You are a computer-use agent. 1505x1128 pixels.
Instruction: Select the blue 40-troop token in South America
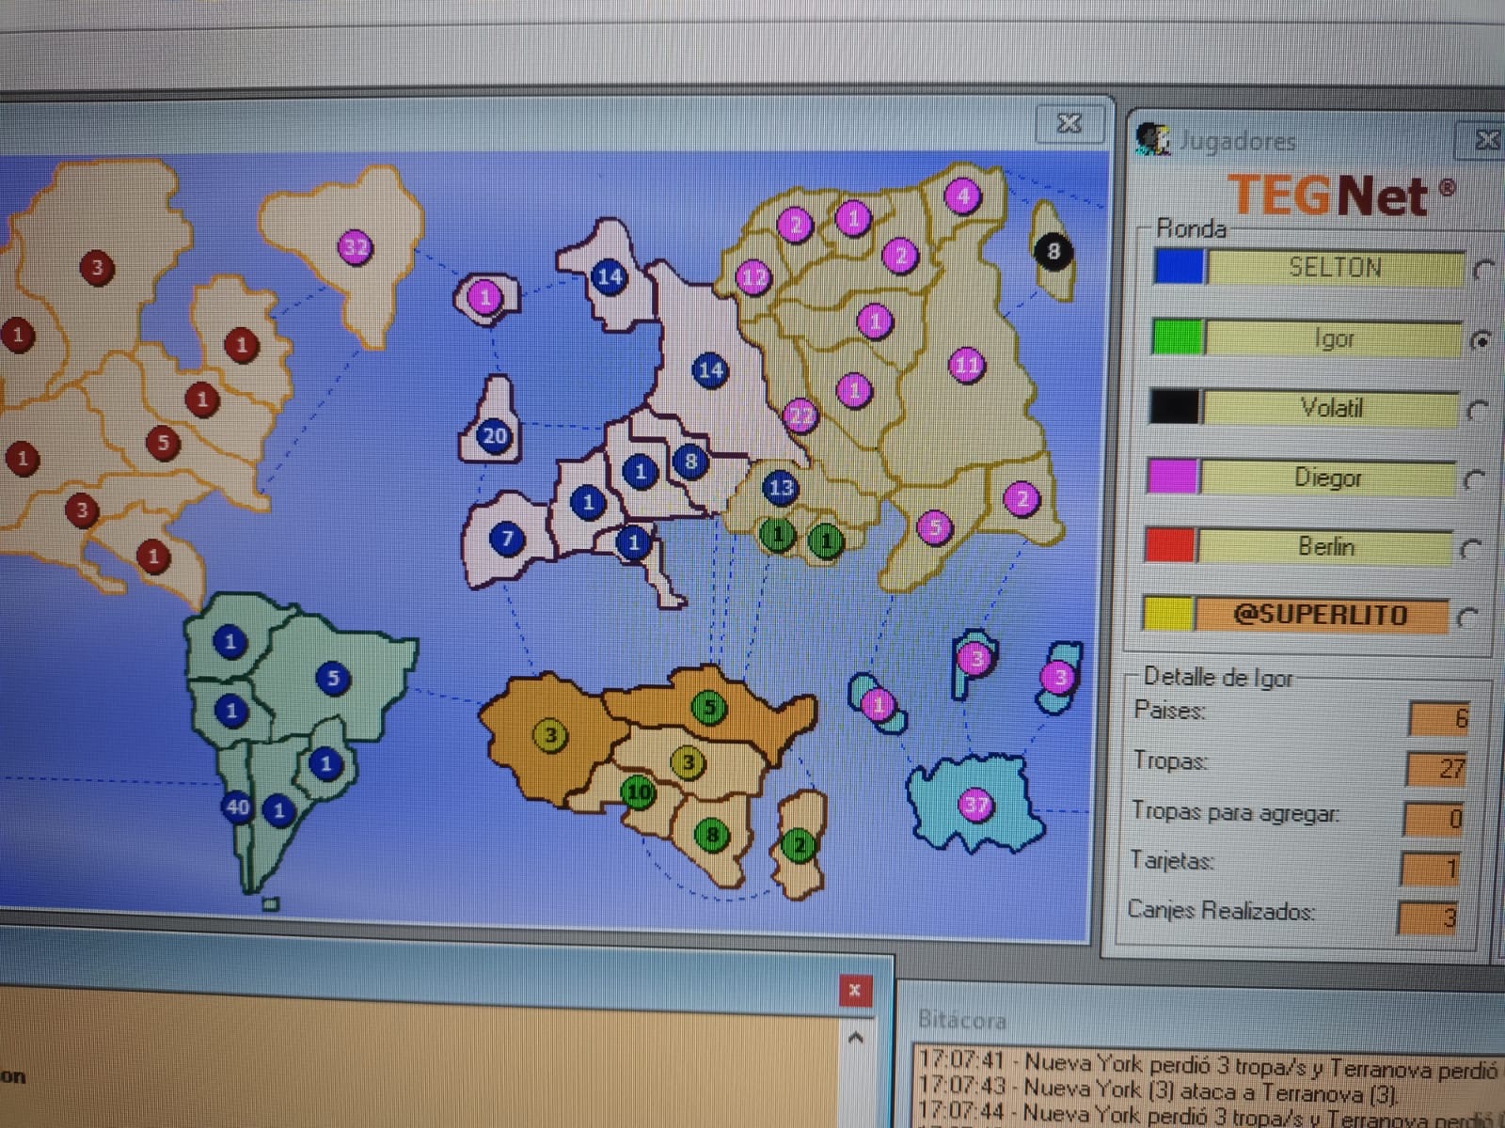click(x=236, y=807)
